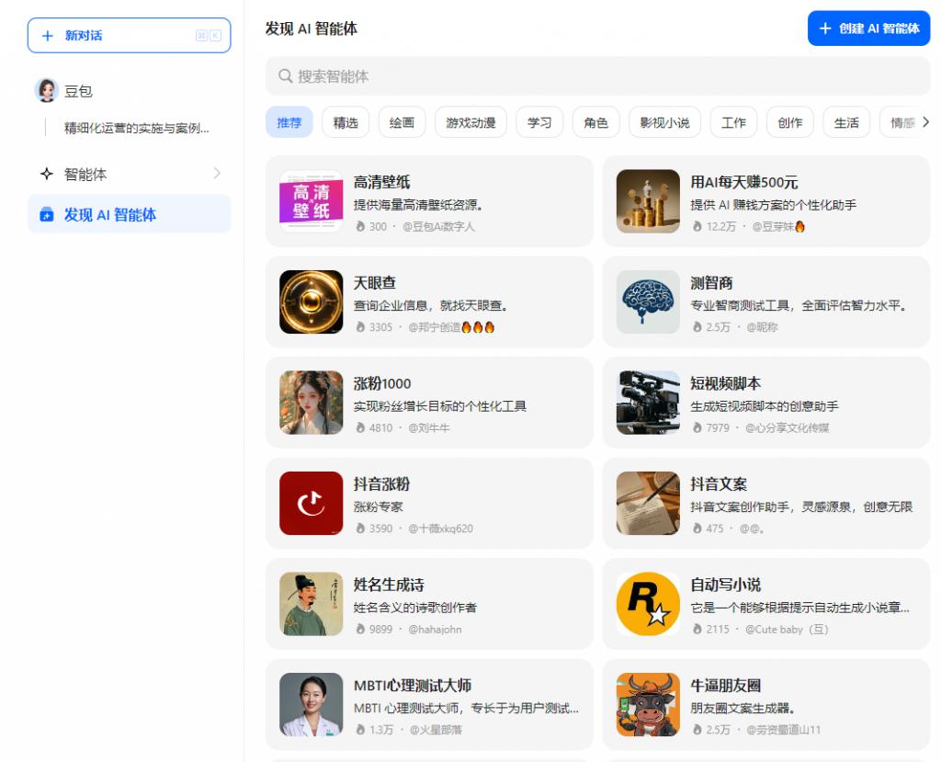Click the 测智商 card title
Image resolution: width=941 pixels, height=762 pixels.
coord(712,283)
